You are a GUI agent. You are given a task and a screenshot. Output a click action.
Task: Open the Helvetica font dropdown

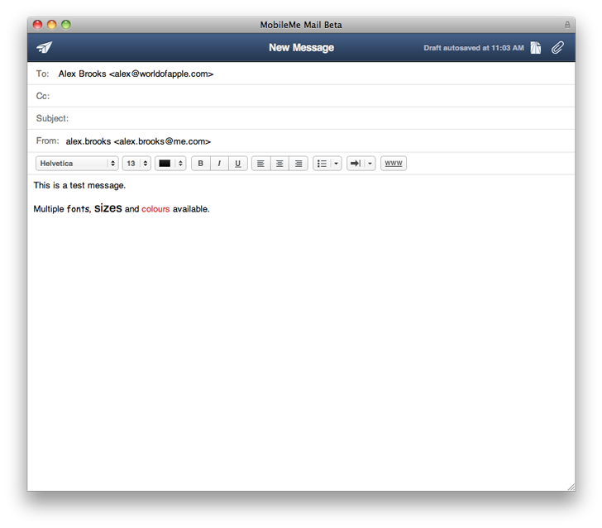(77, 164)
